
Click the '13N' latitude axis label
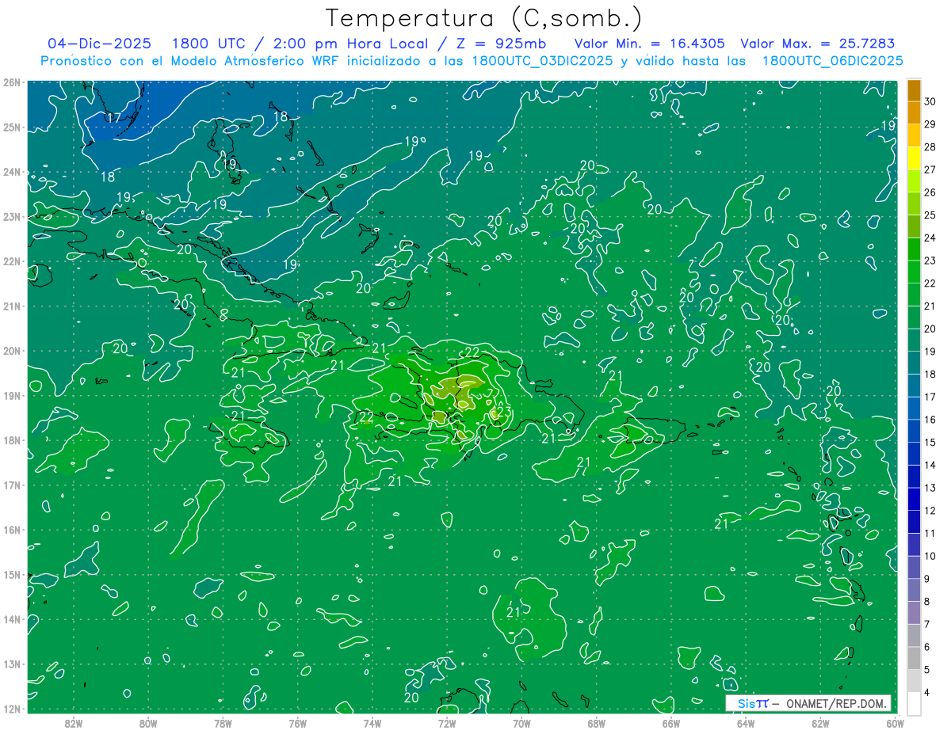tap(11, 664)
